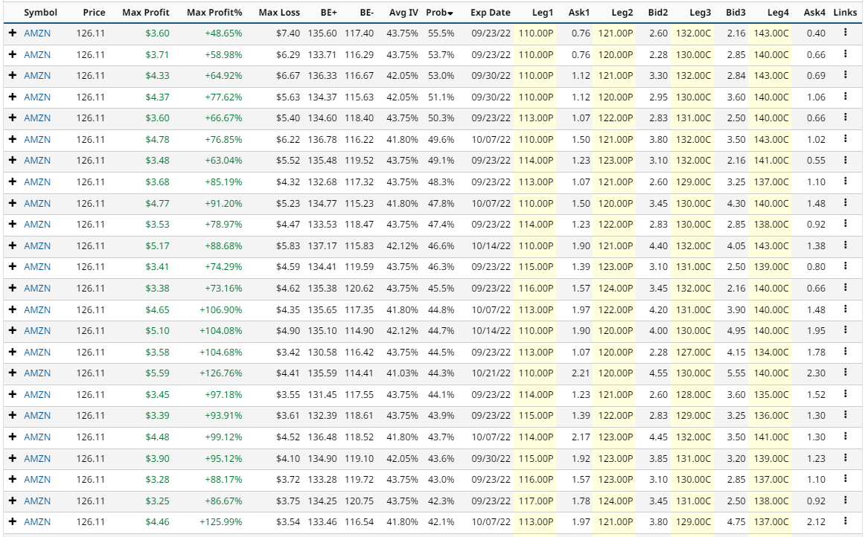Expand the plus icon for +125.99% row

coord(13,522)
